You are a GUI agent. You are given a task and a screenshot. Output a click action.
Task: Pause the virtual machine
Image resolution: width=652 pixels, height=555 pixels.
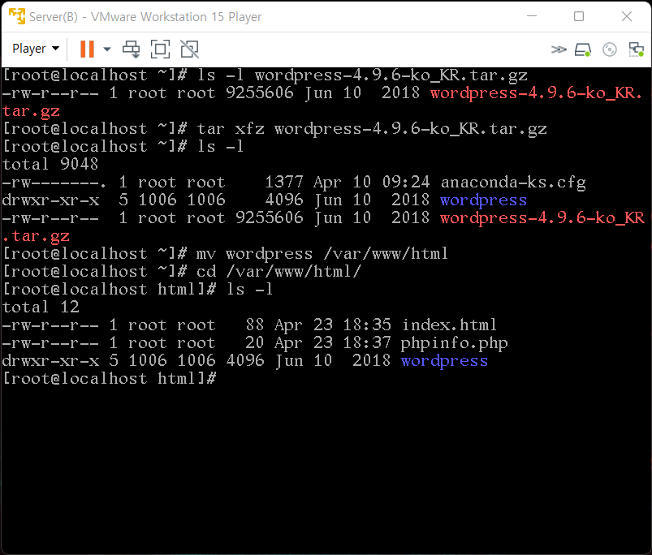coord(87,49)
